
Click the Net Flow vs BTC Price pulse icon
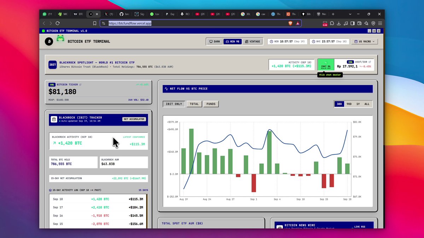tap(166, 89)
